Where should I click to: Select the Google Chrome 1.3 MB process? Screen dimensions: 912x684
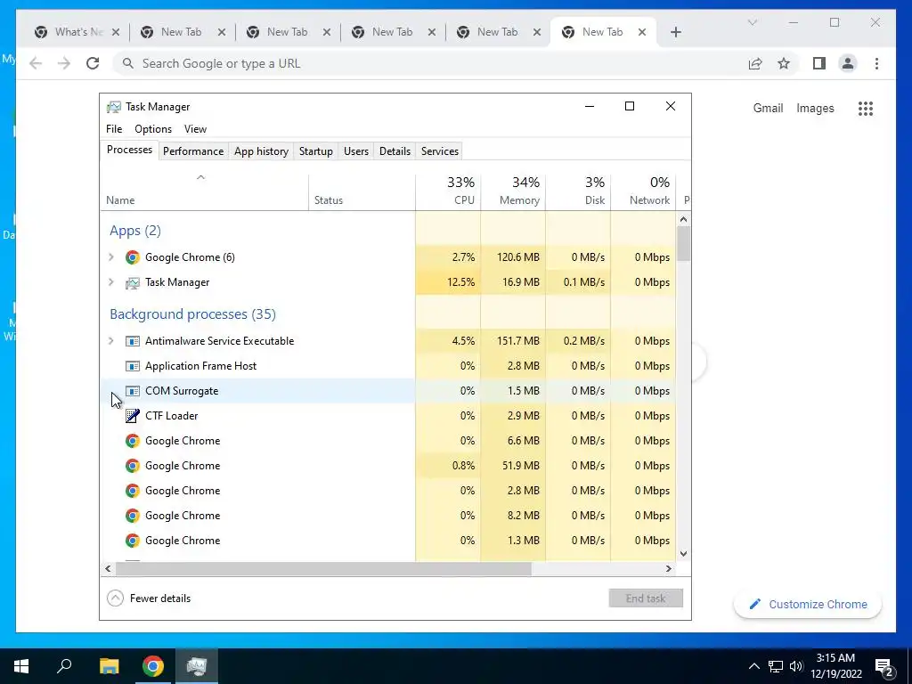[388, 541]
